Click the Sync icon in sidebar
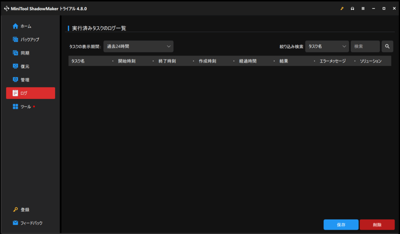The width and height of the screenshot is (400, 234). pyautogui.click(x=15, y=53)
